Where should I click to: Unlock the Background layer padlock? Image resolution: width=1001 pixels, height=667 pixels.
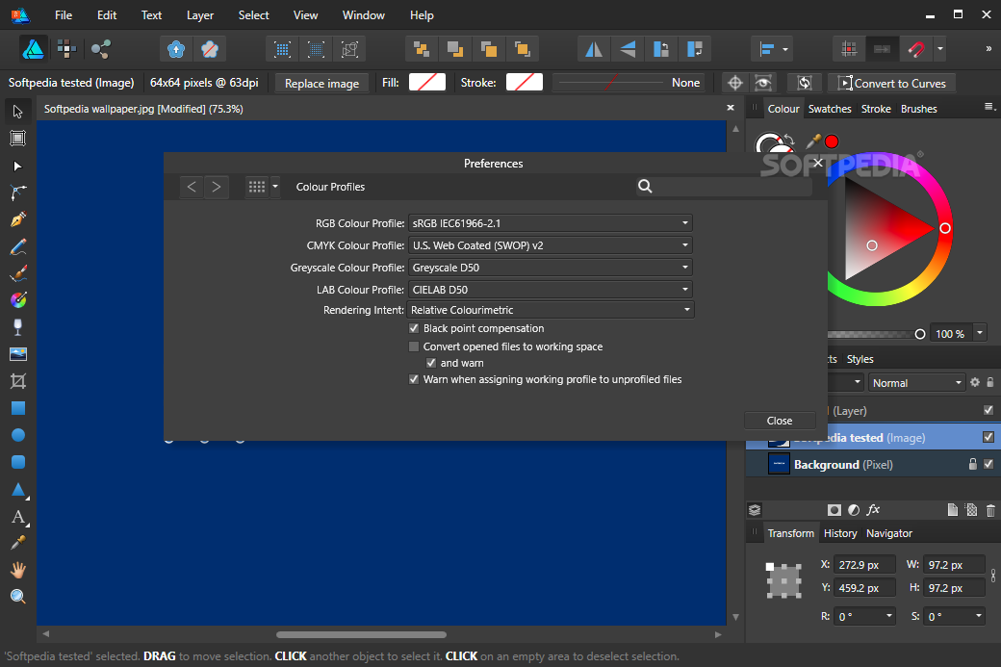[x=973, y=464]
